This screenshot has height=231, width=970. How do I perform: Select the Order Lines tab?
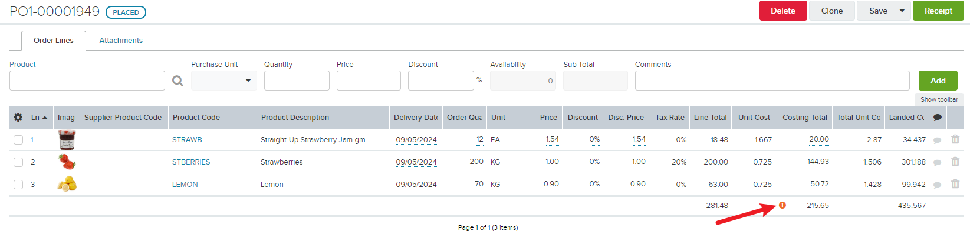point(54,41)
